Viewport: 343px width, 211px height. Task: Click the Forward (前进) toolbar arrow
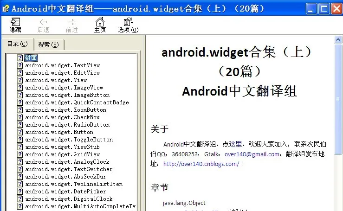[72, 25]
